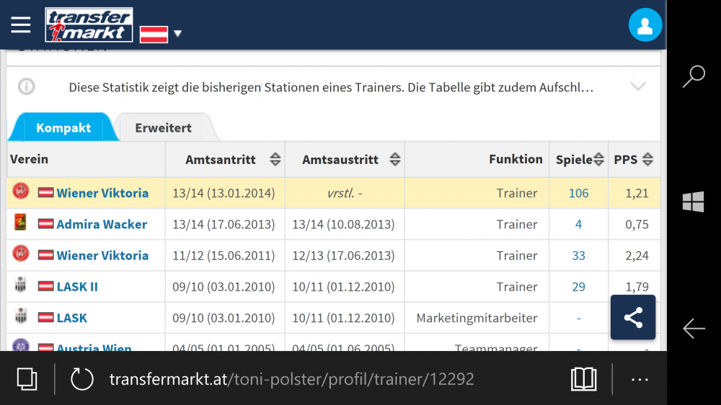Switch to the Kompakt tab
This screenshot has height=405, width=721.
63,127
